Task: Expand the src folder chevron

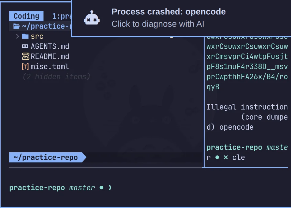Action: pyautogui.click(x=17, y=36)
